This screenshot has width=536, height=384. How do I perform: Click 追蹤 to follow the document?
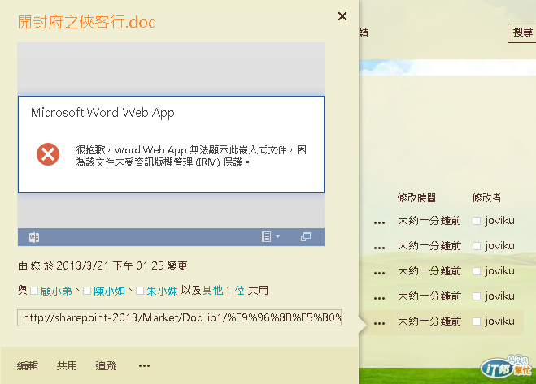click(106, 366)
